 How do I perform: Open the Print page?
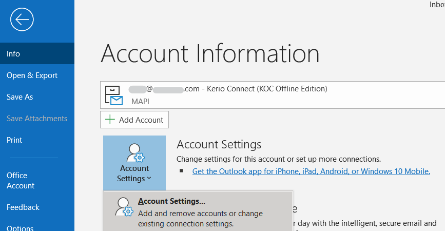37,140
